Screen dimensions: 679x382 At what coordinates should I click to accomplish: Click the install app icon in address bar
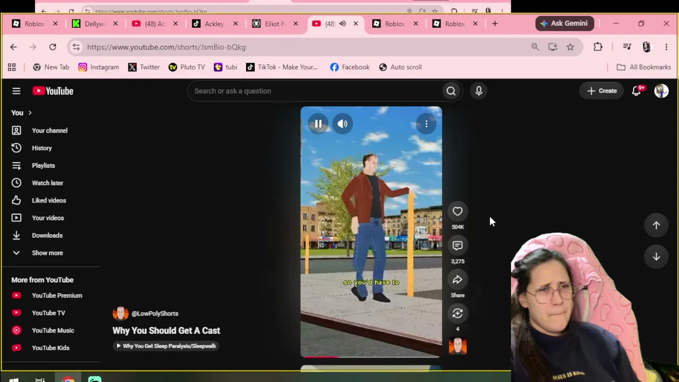pyautogui.click(x=552, y=47)
